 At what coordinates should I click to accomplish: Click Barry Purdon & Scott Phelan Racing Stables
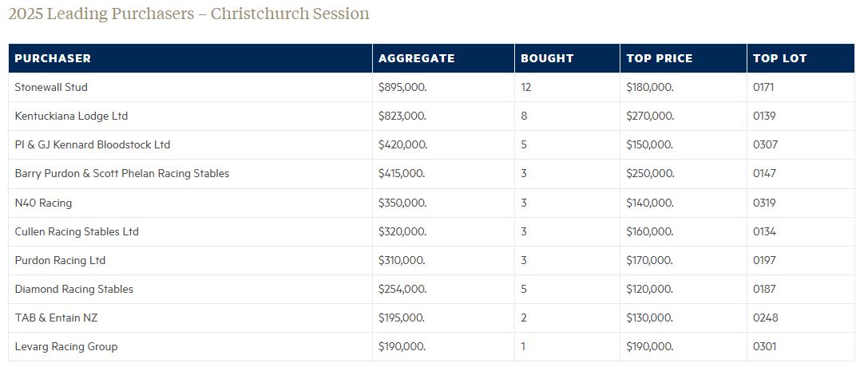click(122, 173)
